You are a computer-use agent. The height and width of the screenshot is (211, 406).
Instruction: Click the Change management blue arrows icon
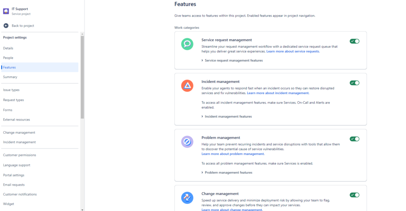point(187,198)
